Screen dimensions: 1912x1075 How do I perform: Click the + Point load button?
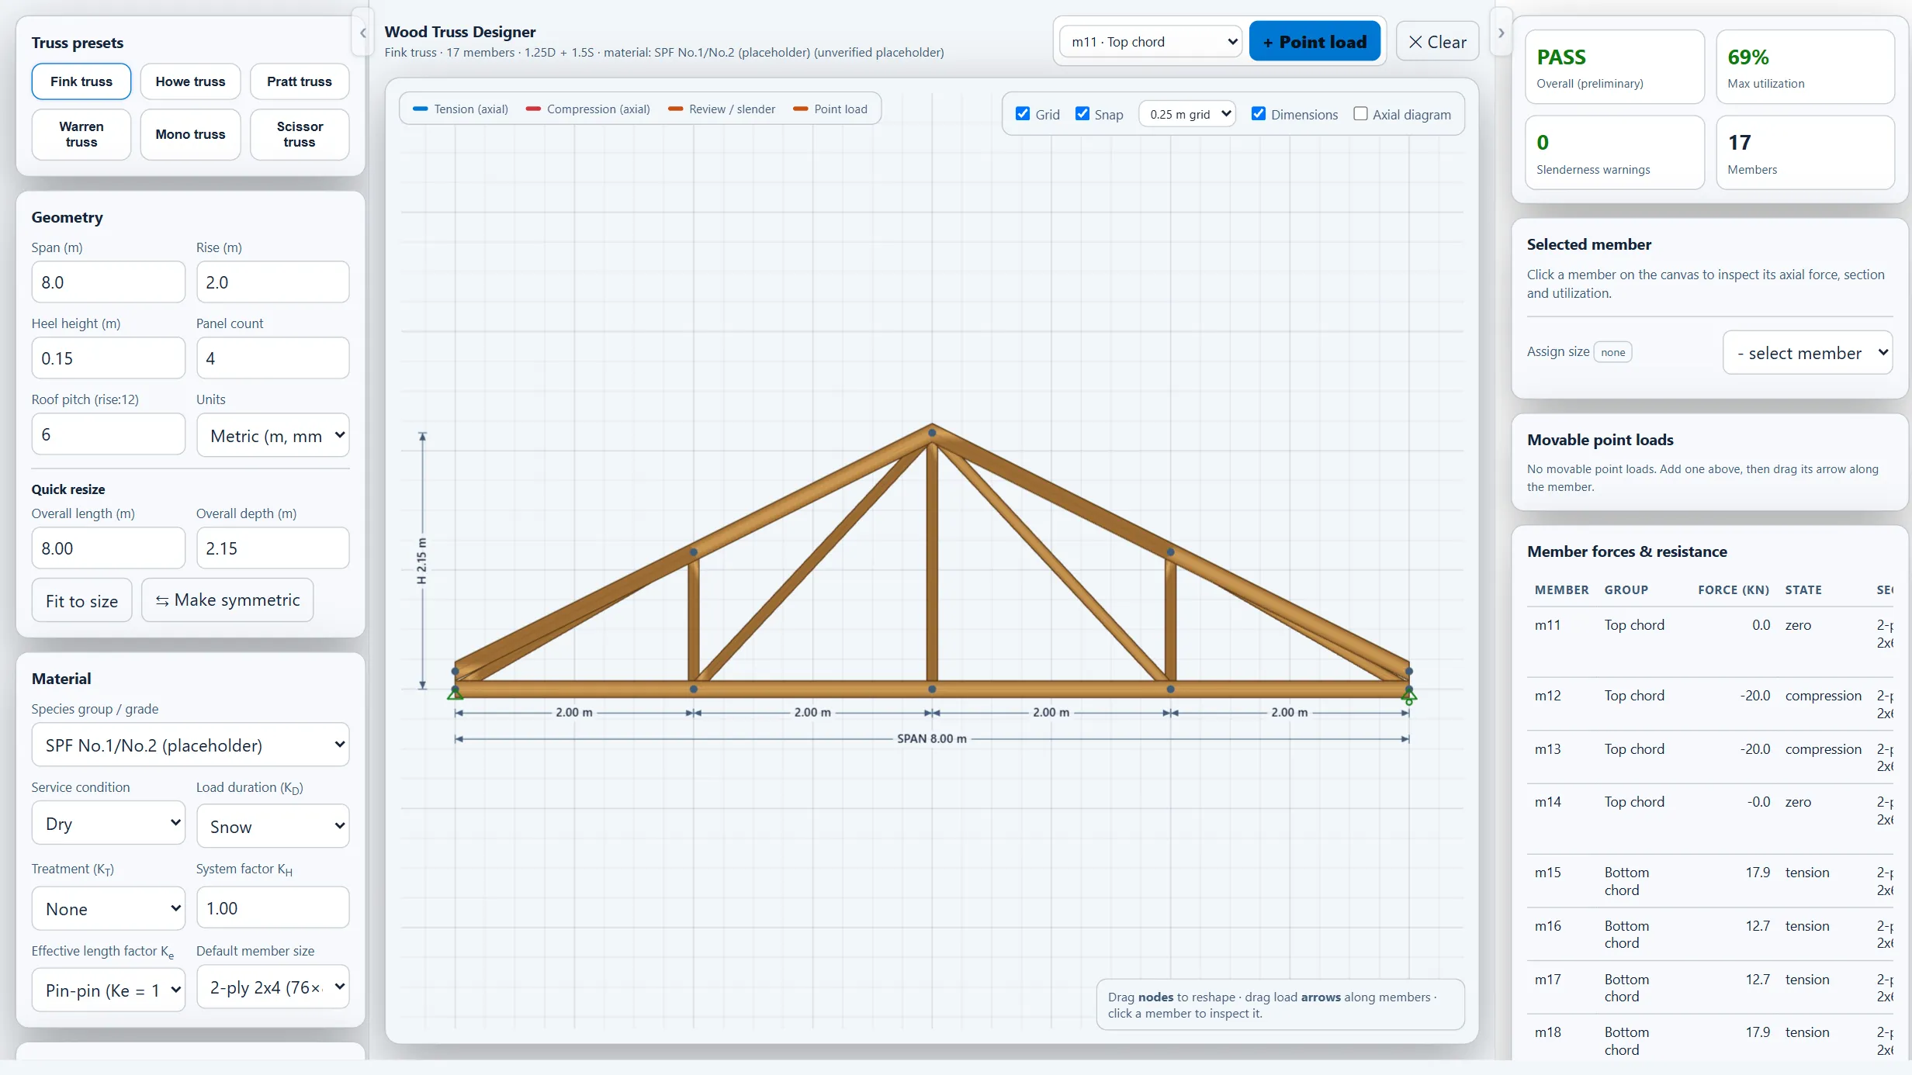(x=1314, y=42)
